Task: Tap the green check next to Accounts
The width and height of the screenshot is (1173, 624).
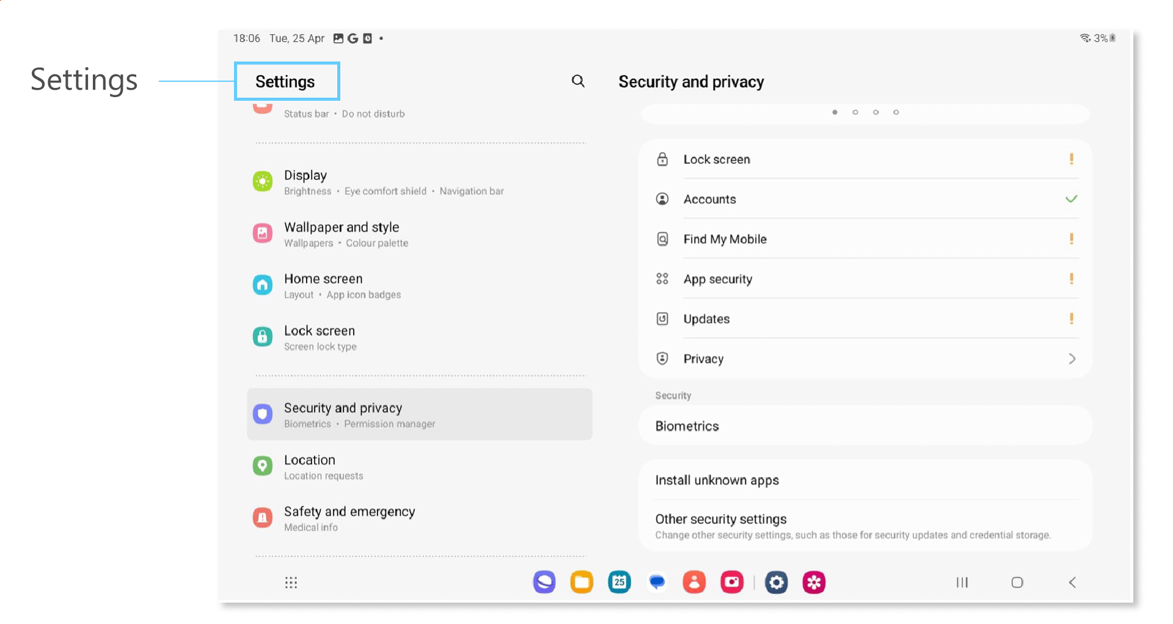Action: [x=1072, y=198]
